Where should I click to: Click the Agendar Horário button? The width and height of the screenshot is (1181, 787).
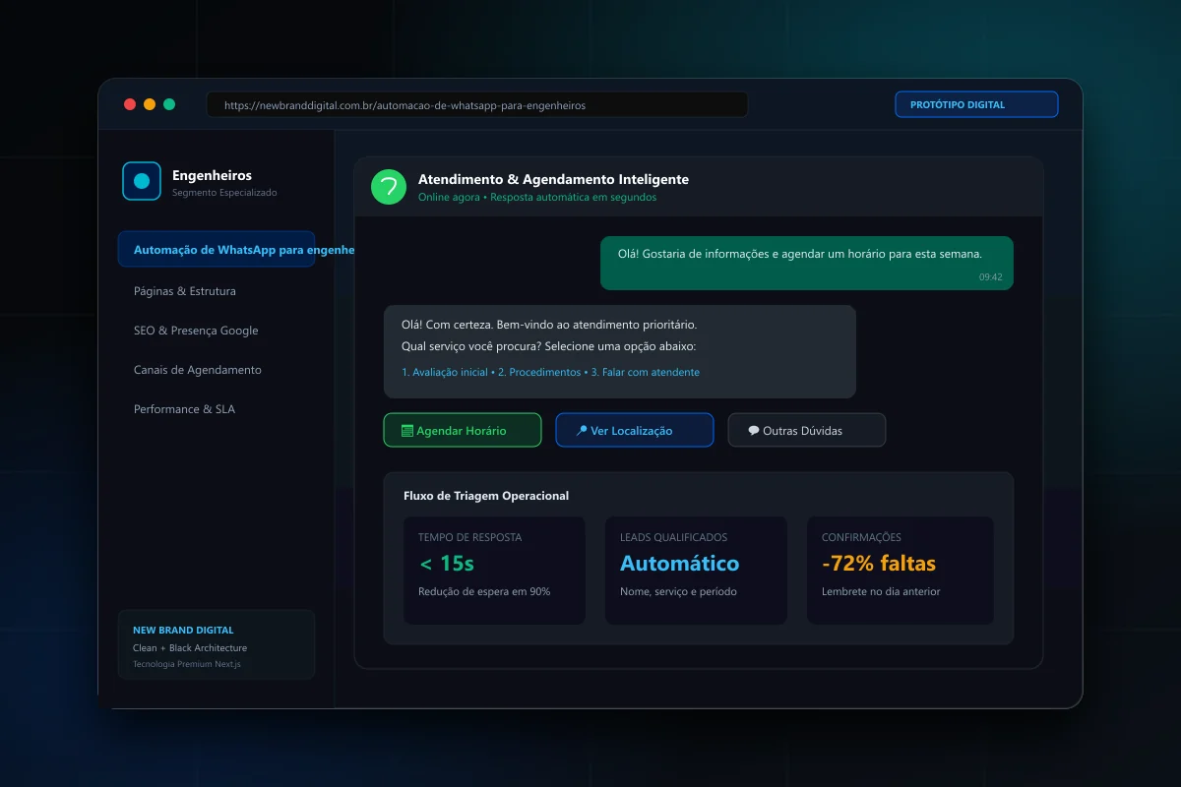pos(463,430)
